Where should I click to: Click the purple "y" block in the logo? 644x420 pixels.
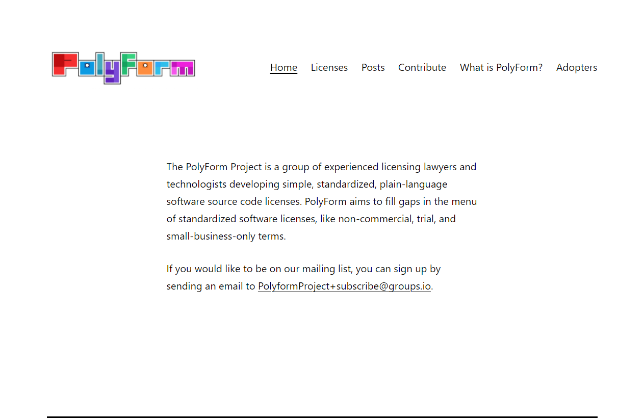click(x=112, y=71)
